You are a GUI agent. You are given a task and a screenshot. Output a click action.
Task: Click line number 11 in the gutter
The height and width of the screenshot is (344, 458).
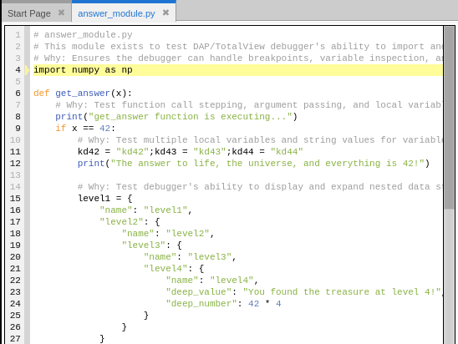point(15,152)
